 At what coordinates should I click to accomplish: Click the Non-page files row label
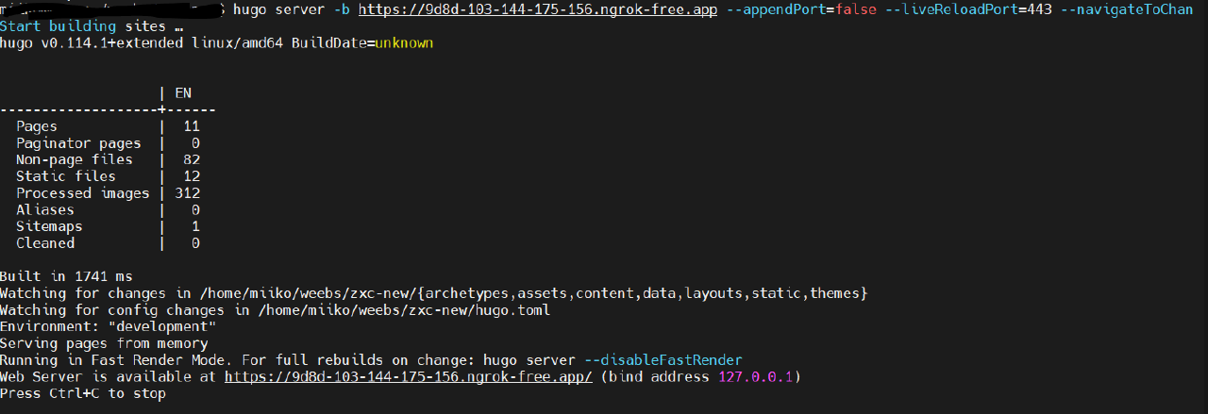coord(74,160)
